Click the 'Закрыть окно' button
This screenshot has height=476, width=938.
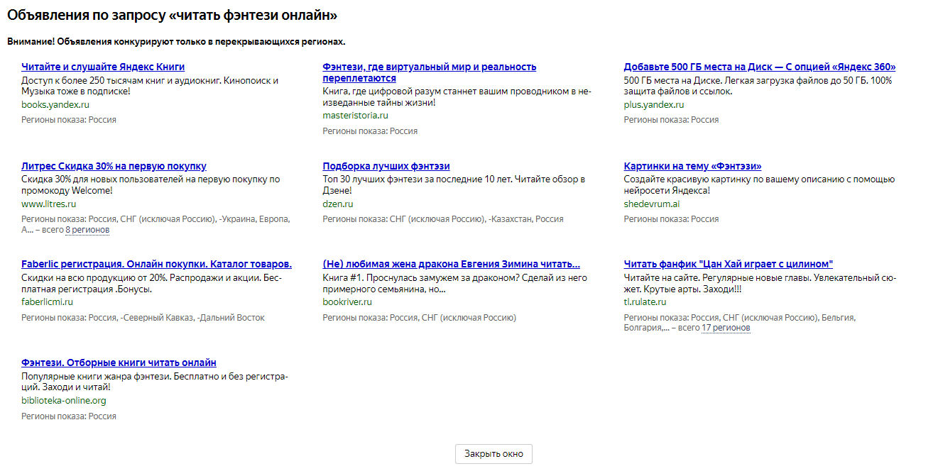click(493, 453)
